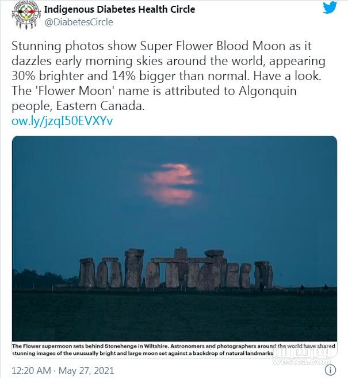The image size is (348, 378).
Task: Click the 12:20 AM time stamp
Action: click(x=31, y=371)
